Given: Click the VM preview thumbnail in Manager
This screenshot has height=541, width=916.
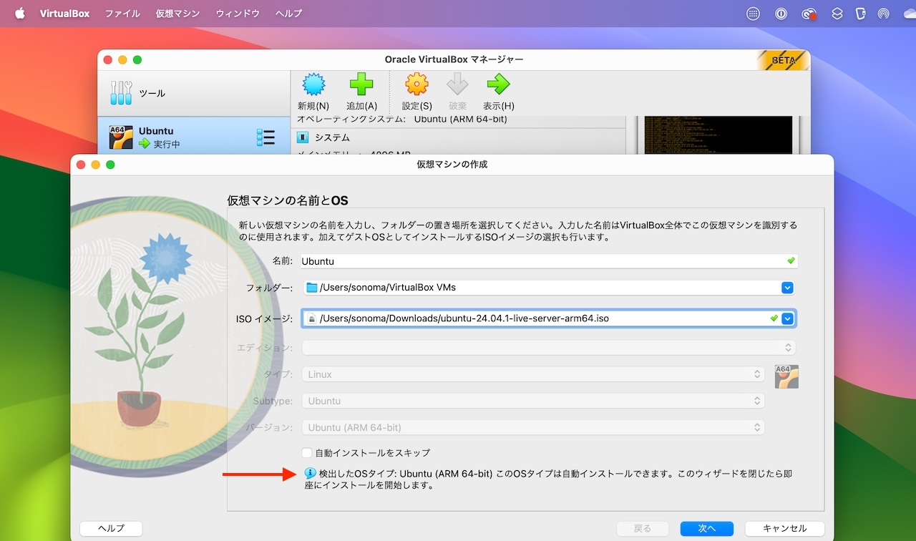Looking at the screenshot, I should 718,135.
